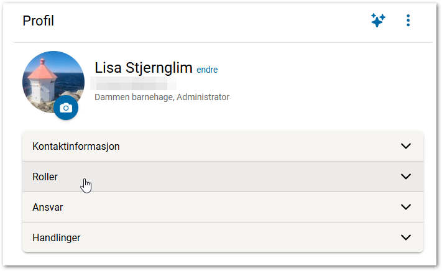Open the three-dot more options menu

(408, 21)
